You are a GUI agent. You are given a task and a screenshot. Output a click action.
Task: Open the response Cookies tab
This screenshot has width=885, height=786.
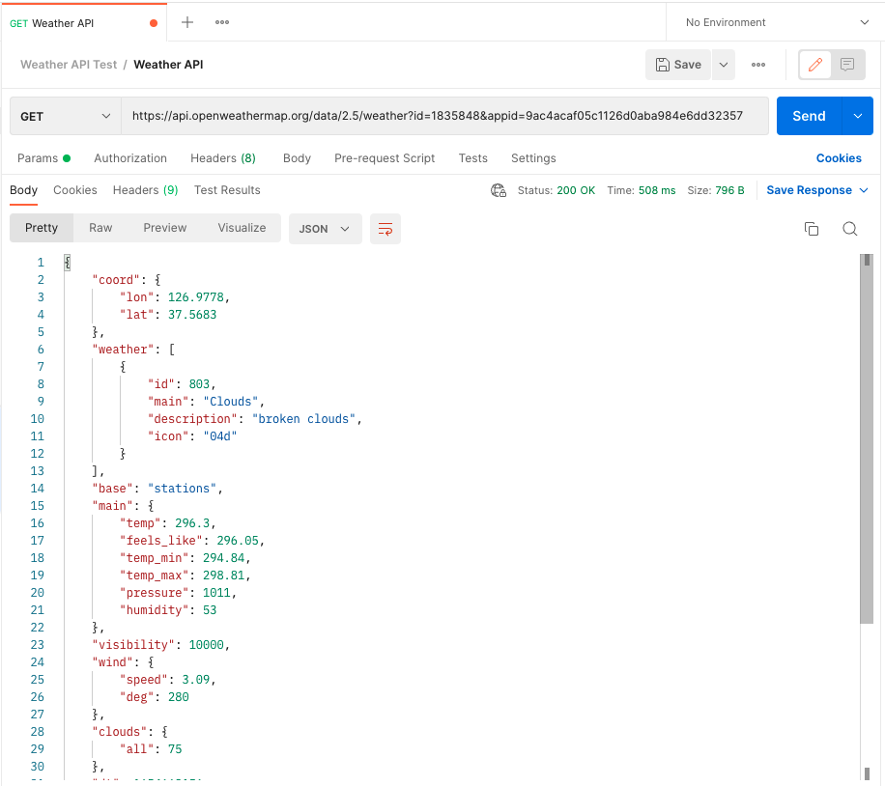tap(75, 190)
